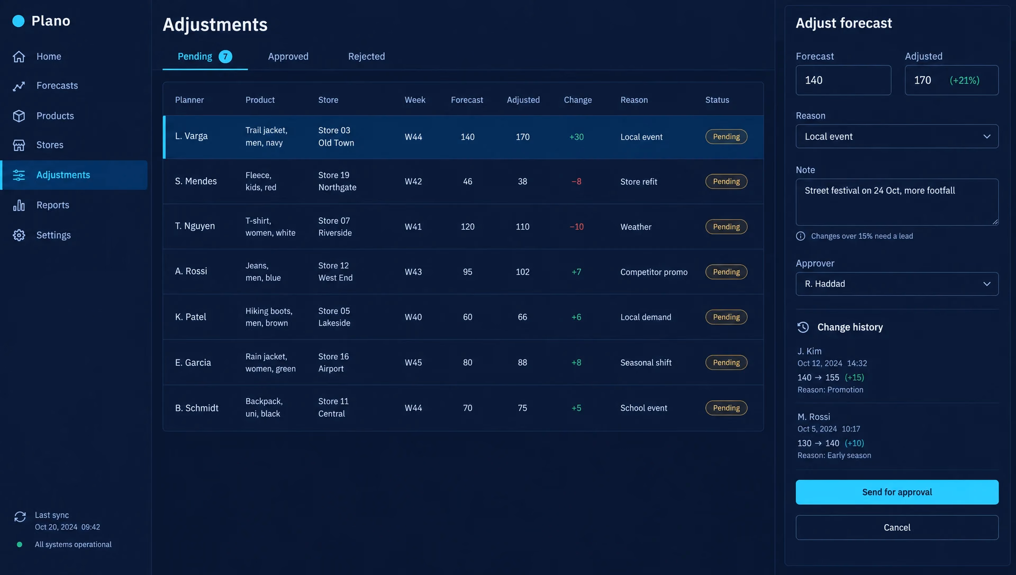Open the Reason dropdown showing Local event

coord(897,137)
